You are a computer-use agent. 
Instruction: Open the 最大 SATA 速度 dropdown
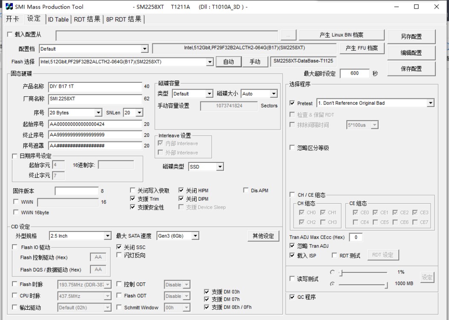click(195, 236)
